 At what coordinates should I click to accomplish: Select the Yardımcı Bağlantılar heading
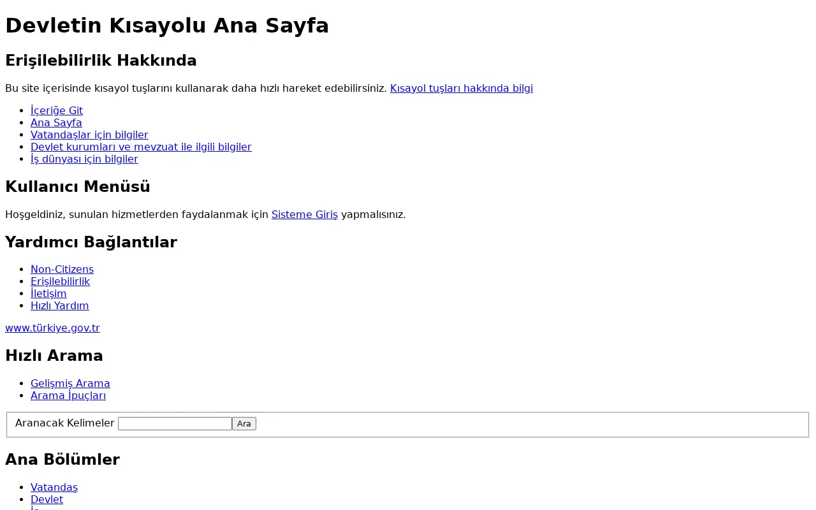(91, 242)
